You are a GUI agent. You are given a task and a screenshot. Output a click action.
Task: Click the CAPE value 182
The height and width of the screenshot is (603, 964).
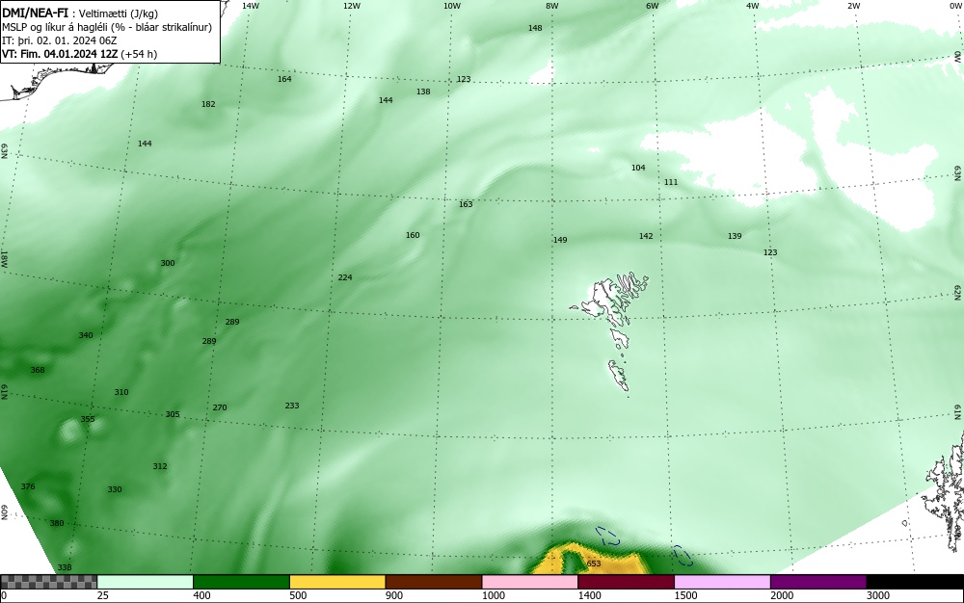tap(208, 104)
